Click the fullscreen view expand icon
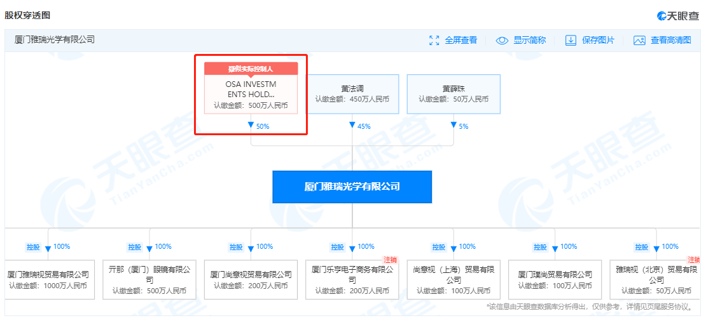The height and width of the screenshot is (325, 706). (x=434, y=40)
